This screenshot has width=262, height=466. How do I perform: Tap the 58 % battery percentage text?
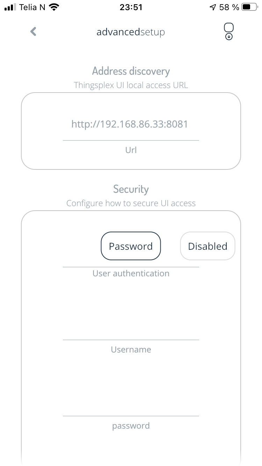[x=229, y=7]
